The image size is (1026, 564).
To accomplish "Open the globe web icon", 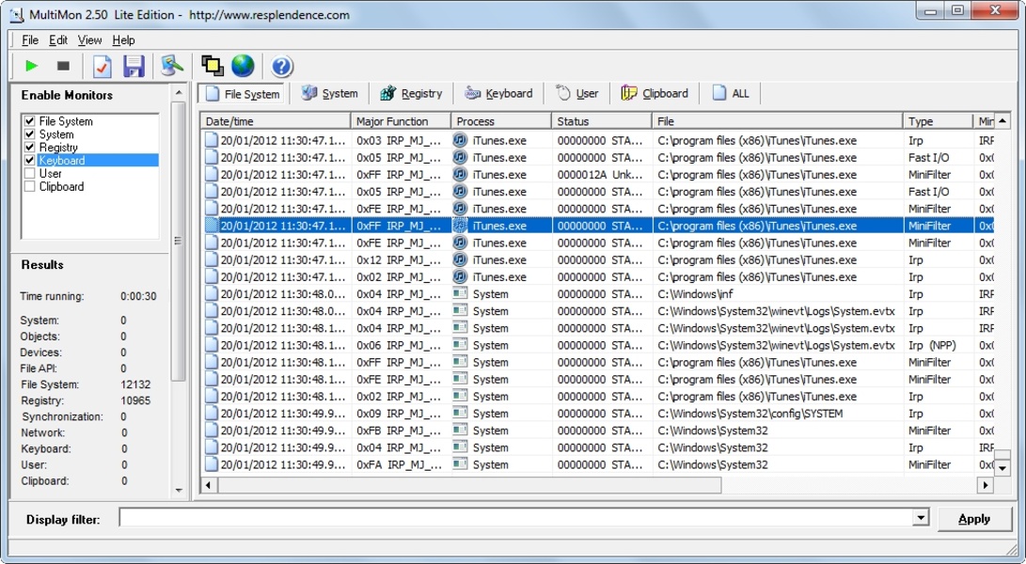I will pyautogui.click(x=243, y=66).
